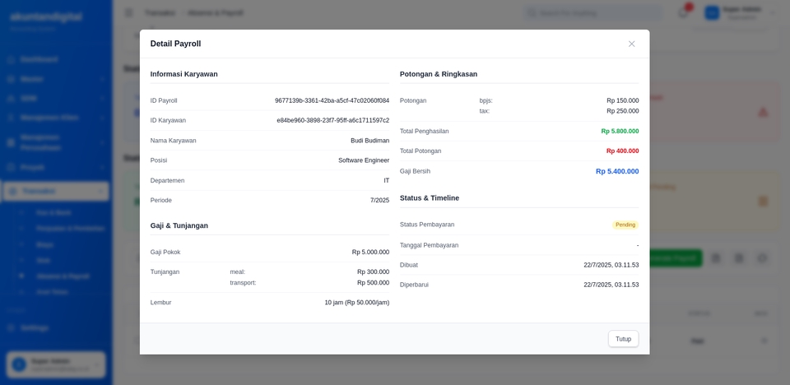Open Kas & Bank submenu item
Image resolution: width=790 pixels, height=385 pixels.
[53, 212]
